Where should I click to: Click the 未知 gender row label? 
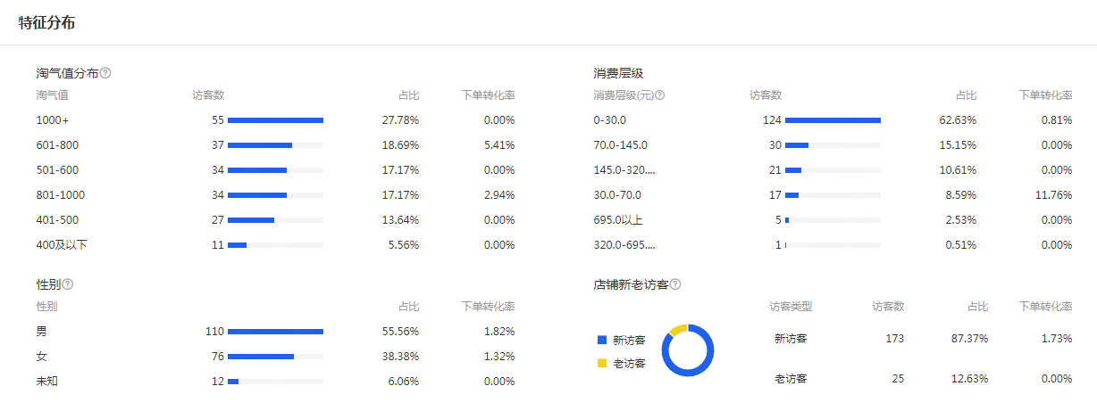tap(46, 381)
